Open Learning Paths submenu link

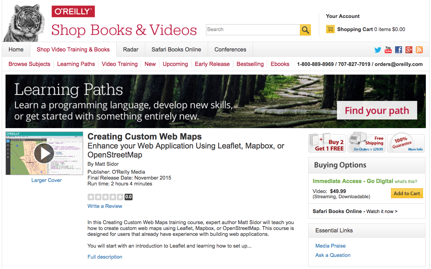[x=76, y=64]
